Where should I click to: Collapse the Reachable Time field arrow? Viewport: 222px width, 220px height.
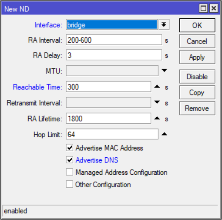coord(157,87)
